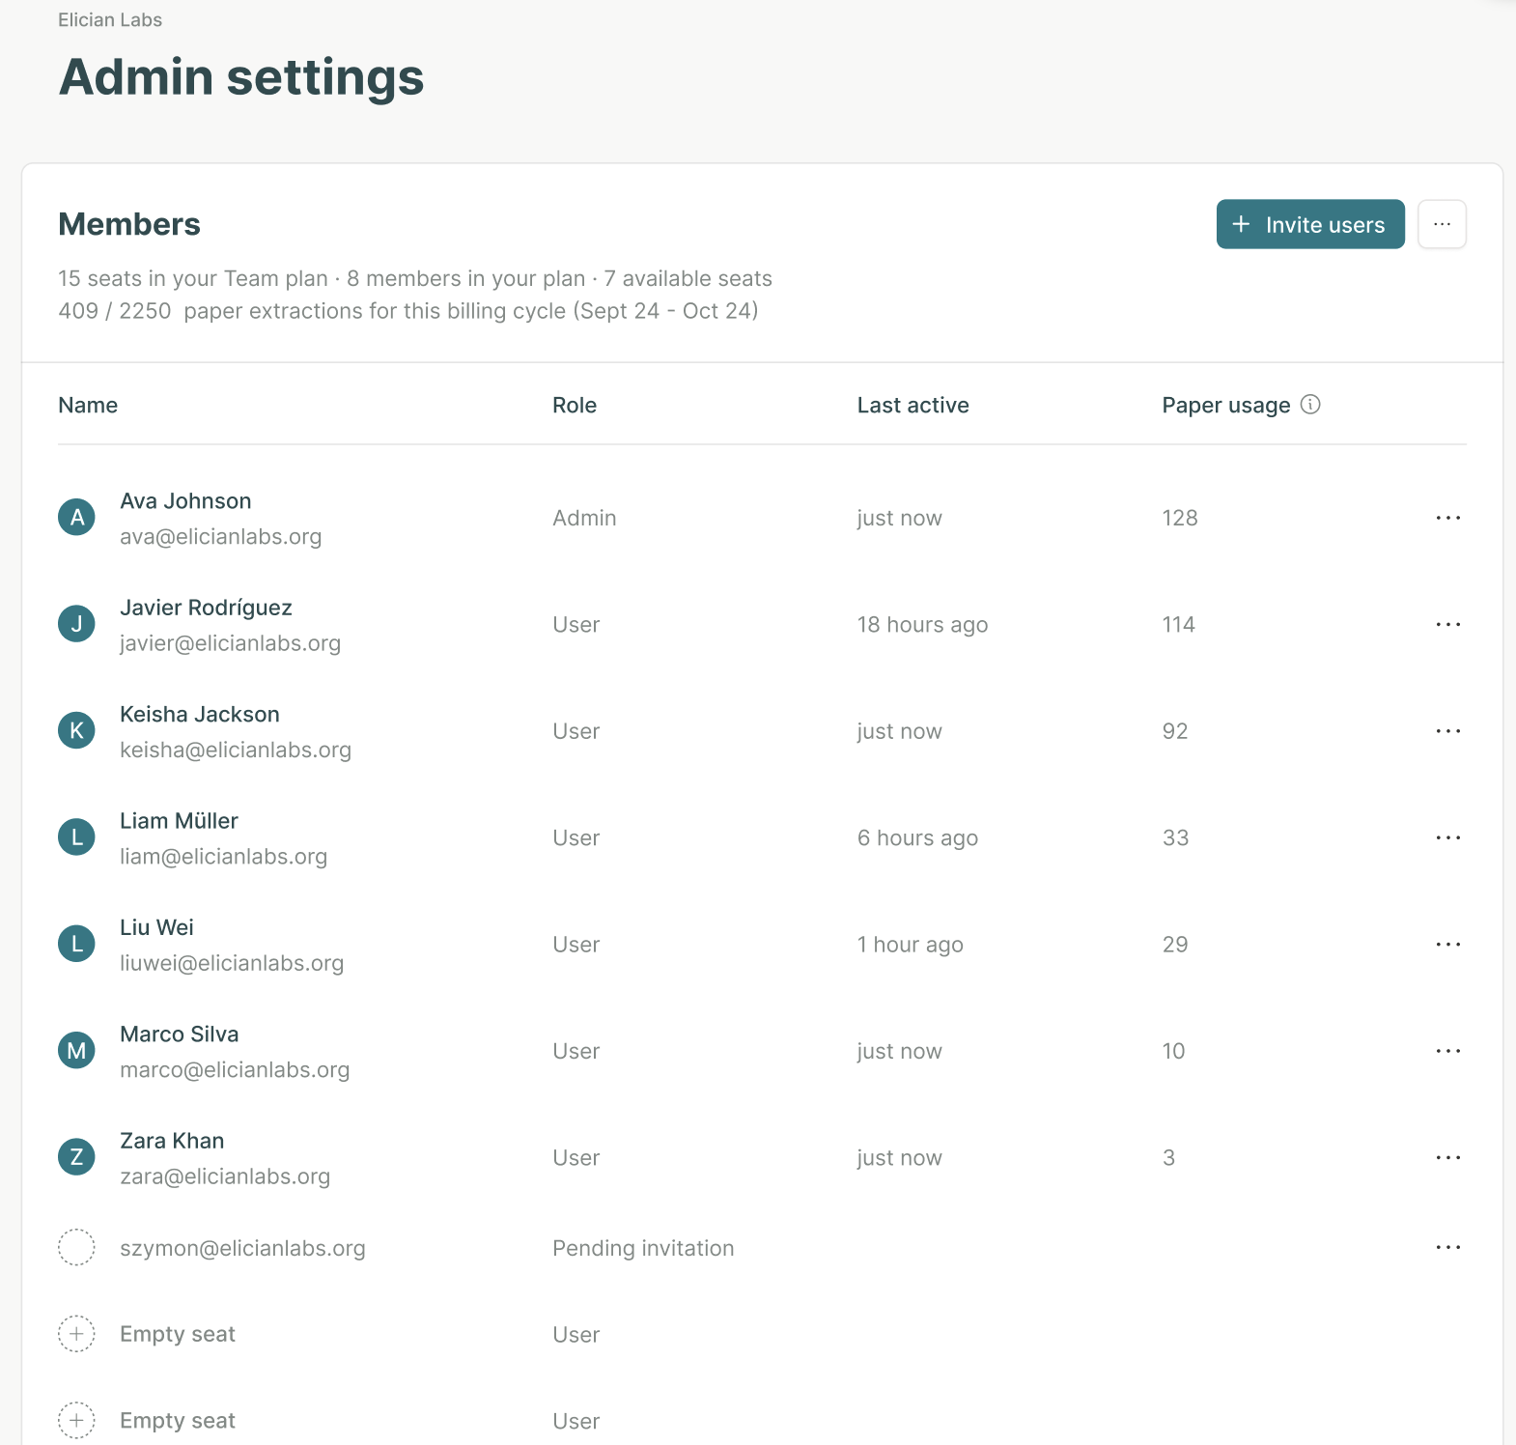Click Ava Johnson's avatar icon
The height and width of the screenshot is (1445, 1516).
tap(76, 518)
